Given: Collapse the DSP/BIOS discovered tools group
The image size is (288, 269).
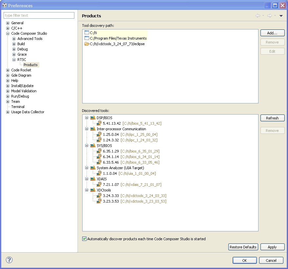Looking at the screenshot, I should coord(87,117).
